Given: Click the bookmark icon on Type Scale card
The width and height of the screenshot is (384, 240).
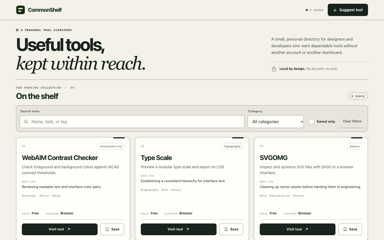Looking at the screenshot, I should [226, 229].
